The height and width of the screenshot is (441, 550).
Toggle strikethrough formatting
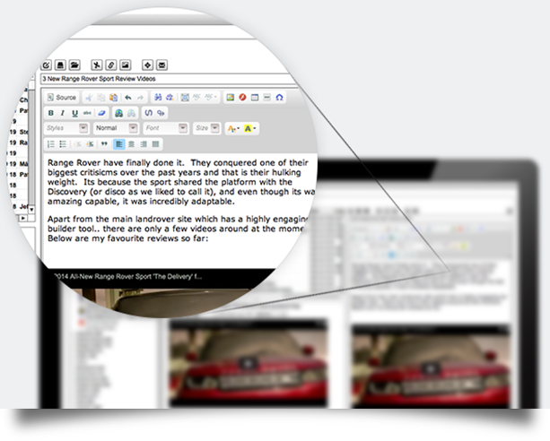87,113
